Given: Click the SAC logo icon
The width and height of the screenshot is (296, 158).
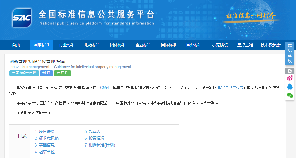Looking at the screenshot, I should (22, 18).
